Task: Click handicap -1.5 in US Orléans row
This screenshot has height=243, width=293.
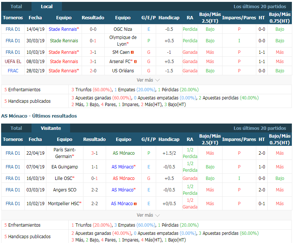Action: [169, 71]
